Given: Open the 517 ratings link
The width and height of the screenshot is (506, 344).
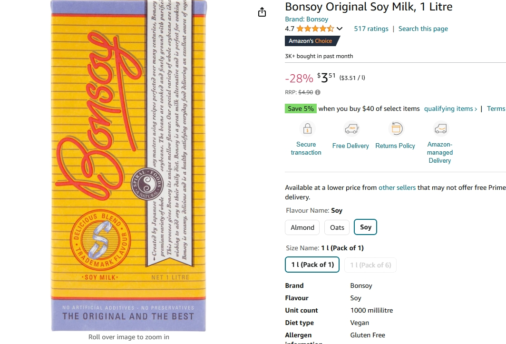Looking at the screenshot, I should point(371,29).
